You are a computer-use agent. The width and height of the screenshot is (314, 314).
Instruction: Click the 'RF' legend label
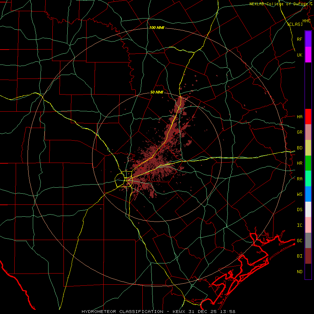pyautogui.click(x=299, y=39)
